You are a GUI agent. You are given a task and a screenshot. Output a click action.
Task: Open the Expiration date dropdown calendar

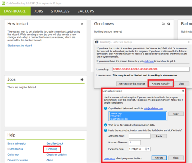point(147,149)
